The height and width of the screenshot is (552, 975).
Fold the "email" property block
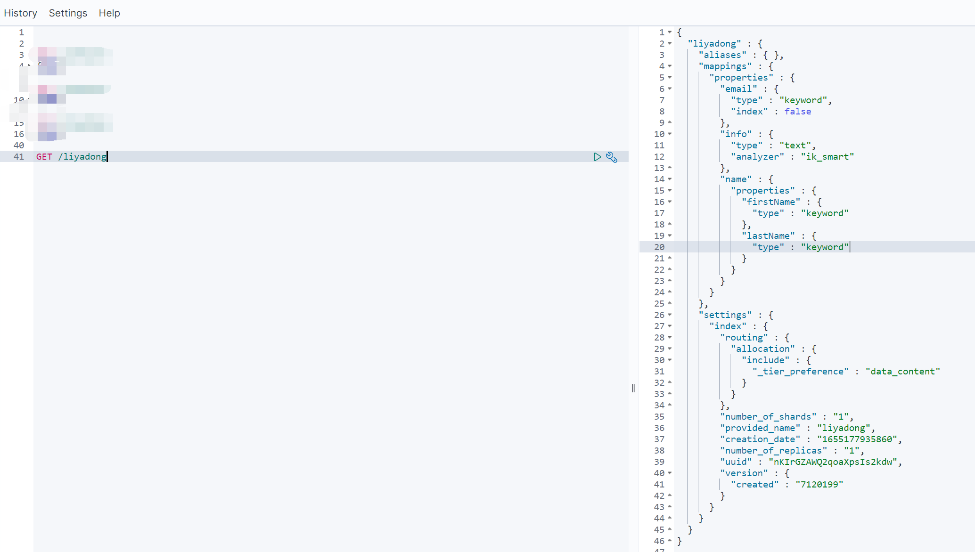[670, 89]
